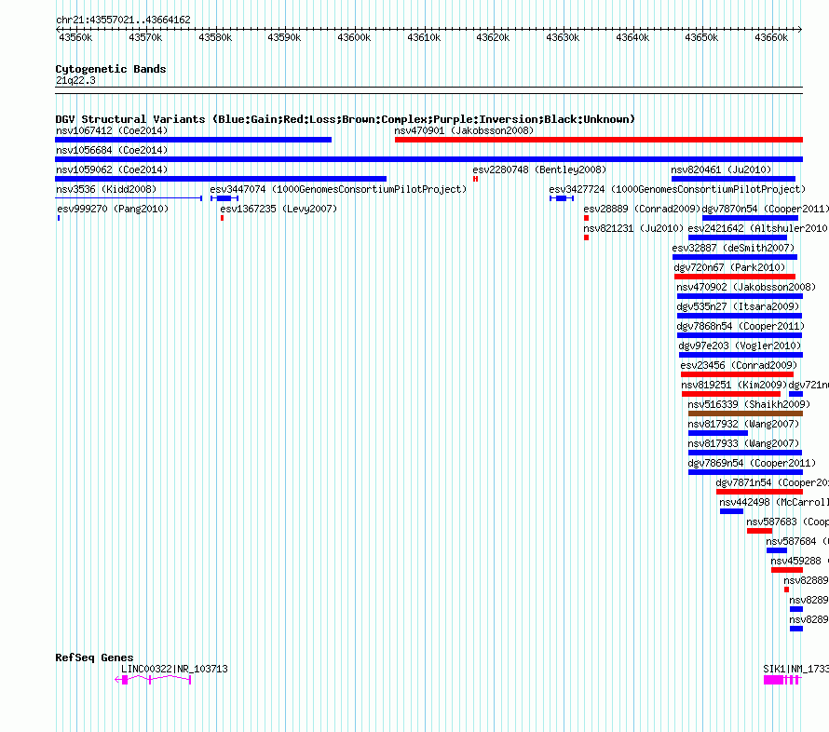Select the dgv535n27 (Itsara2009) variant label
The image size is (829, 732).
(x=738, y=306)
